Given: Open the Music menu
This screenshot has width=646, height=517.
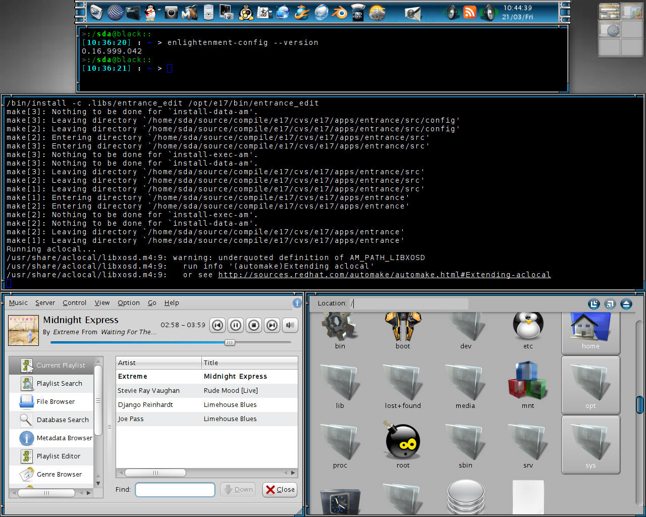Looking at the screenshot, I should click(18, 303).
